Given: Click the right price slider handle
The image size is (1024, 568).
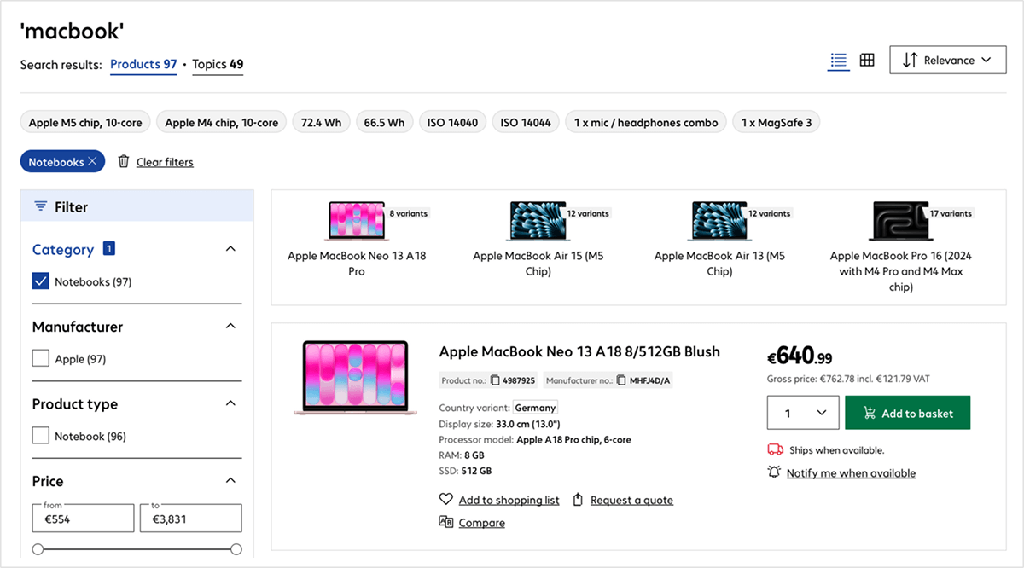Looking at the screenshot, I should click(x=236, y=549).
